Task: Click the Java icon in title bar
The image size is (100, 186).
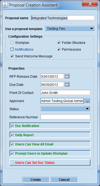Action: click(x=5, y=5)
